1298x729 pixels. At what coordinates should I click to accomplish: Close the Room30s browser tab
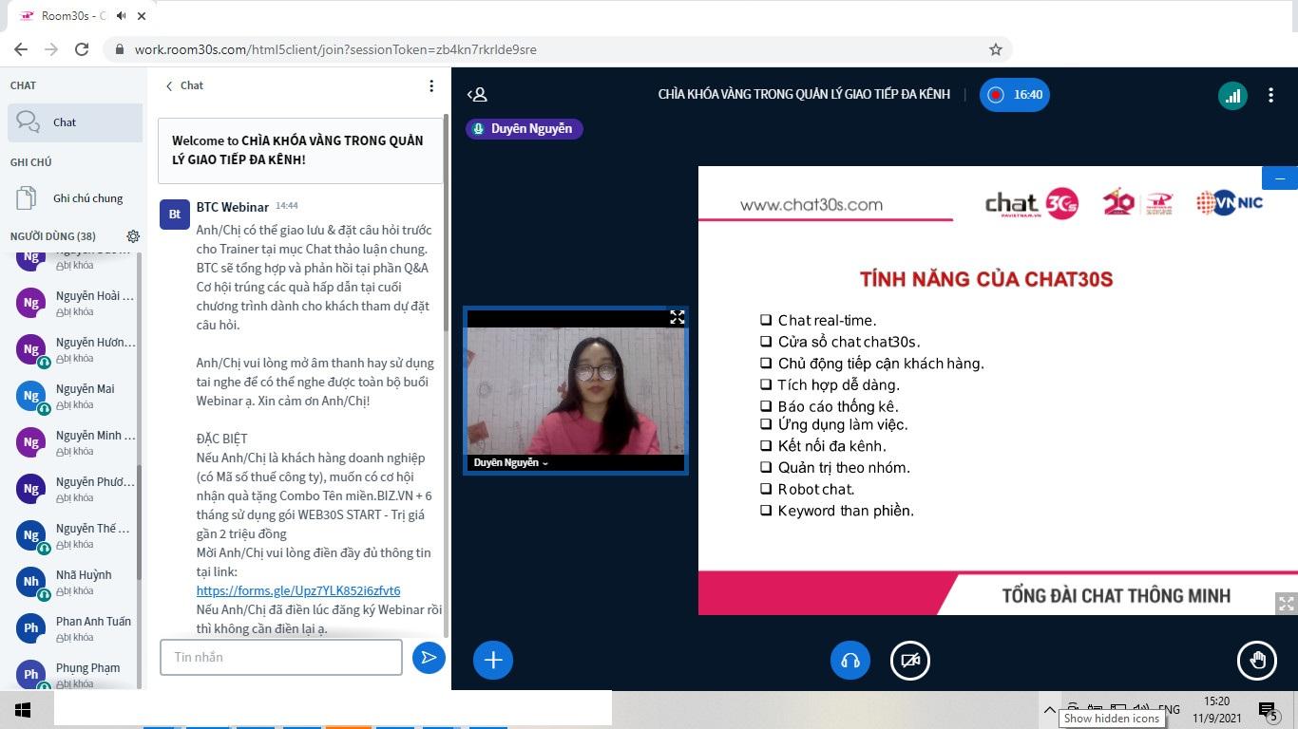(x=143, y=16)
